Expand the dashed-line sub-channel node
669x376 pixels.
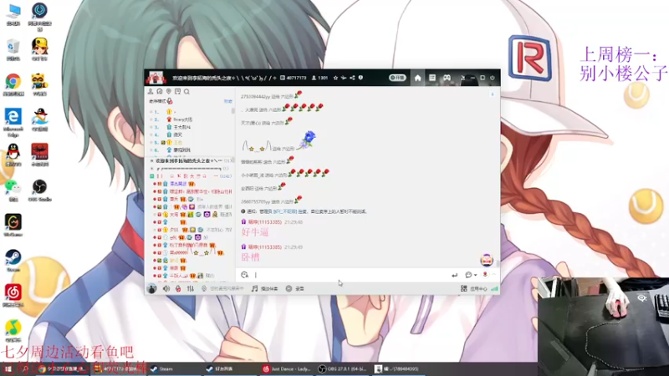pyautogui.click(x=153, y=169)
